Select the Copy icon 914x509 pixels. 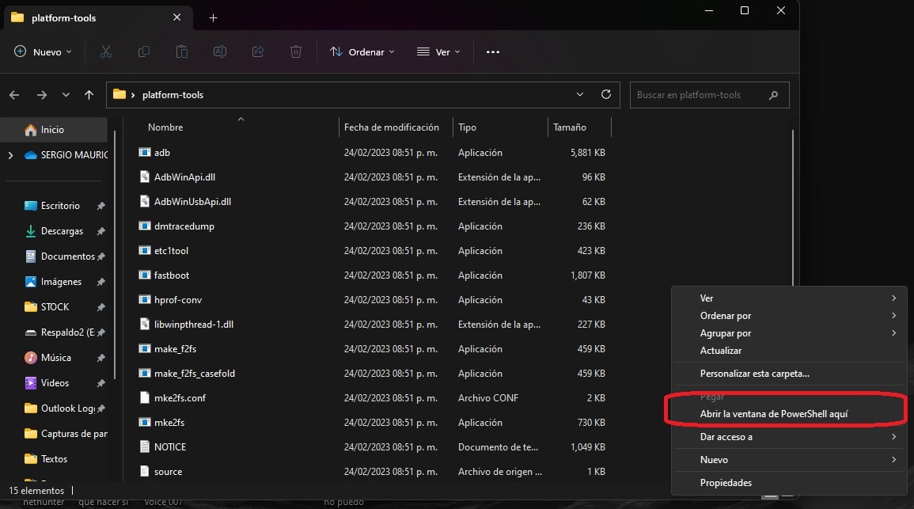tap(143, 51)
